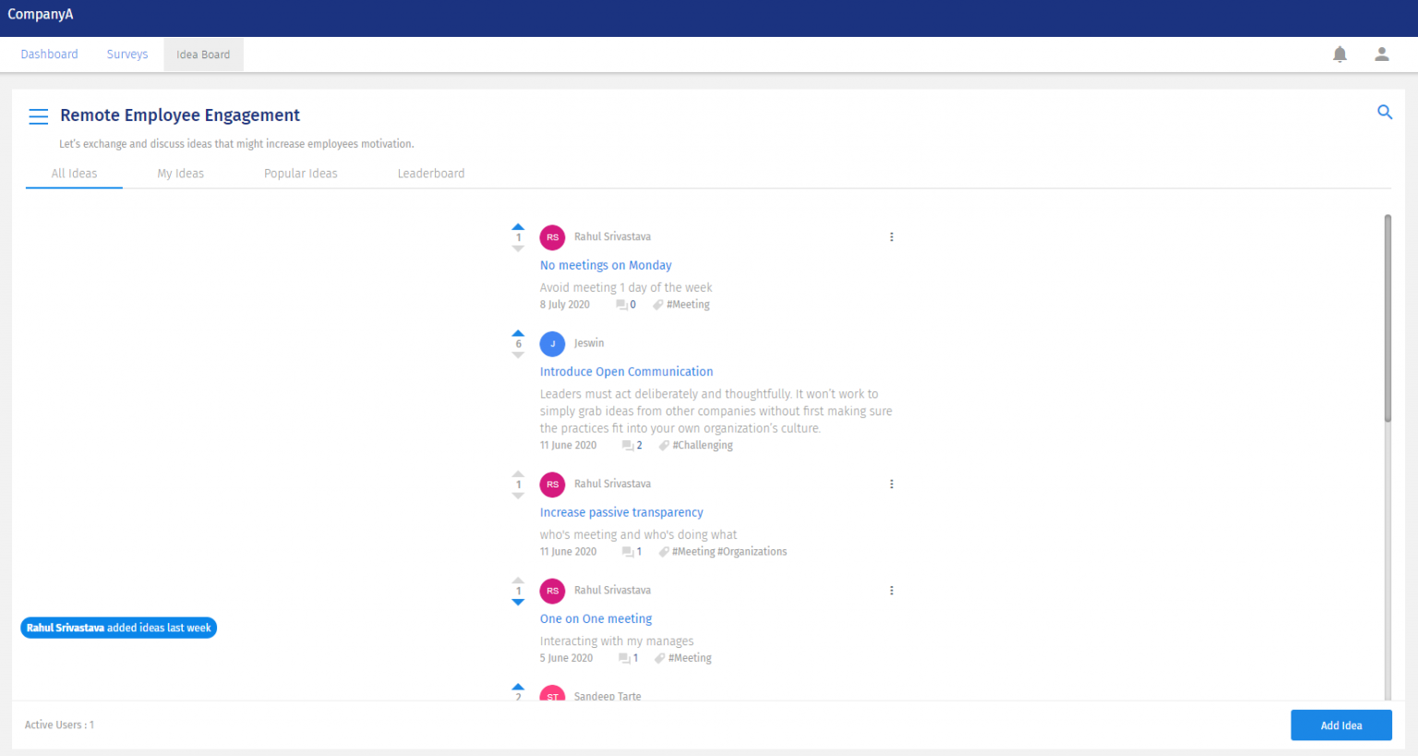The image size is (1418, 756).
Task: Click Jeswin's avatar icon
Action: pos(552,343)
